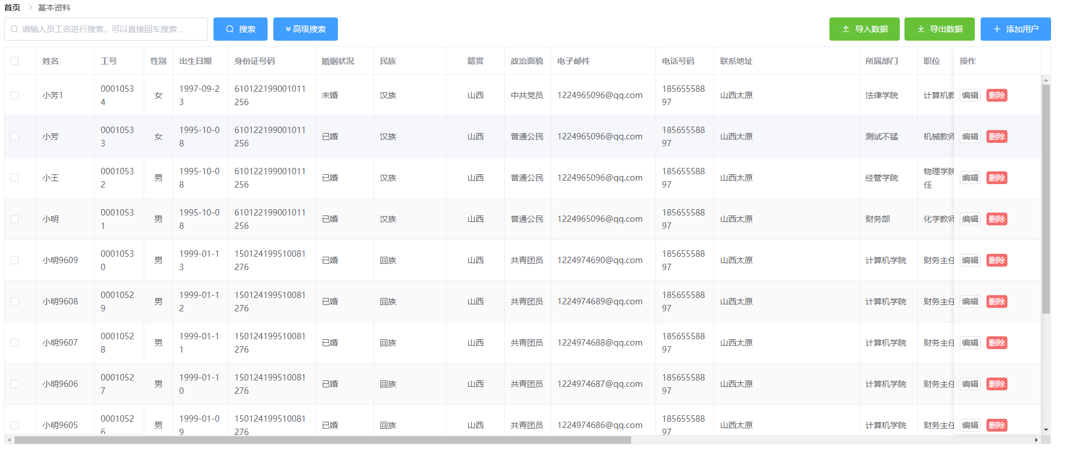Image resolution: width=1065 pixels, height=449 pixels.
Task: Click the 中共党员 political status cell
Action: 527,95
